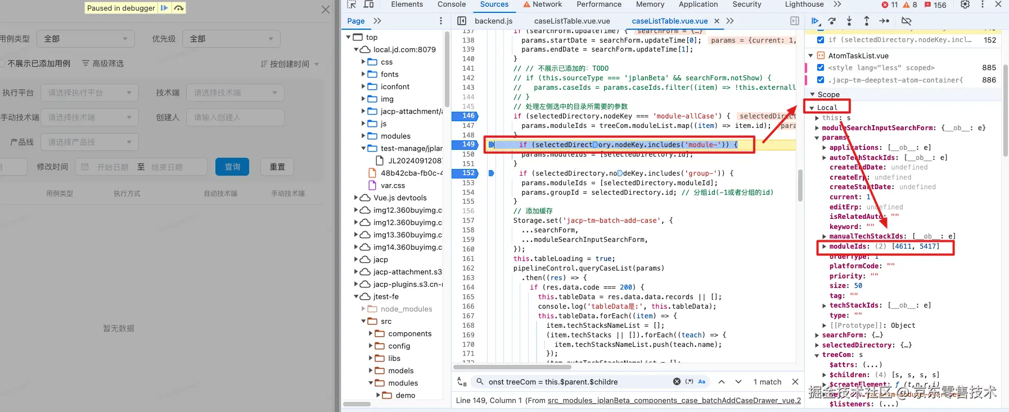Click the 重置 reset button
The height and width of the screenshot is (412, 1009).
(277, 167)
